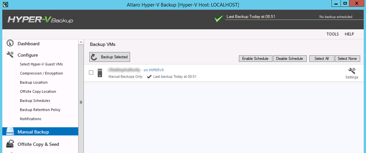Click the Configure wrench icon
The height and width of the screenshot is (153, 366).
10,55
